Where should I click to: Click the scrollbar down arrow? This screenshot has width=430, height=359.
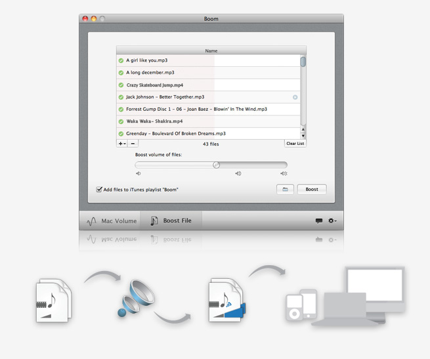tap(303, 136)
